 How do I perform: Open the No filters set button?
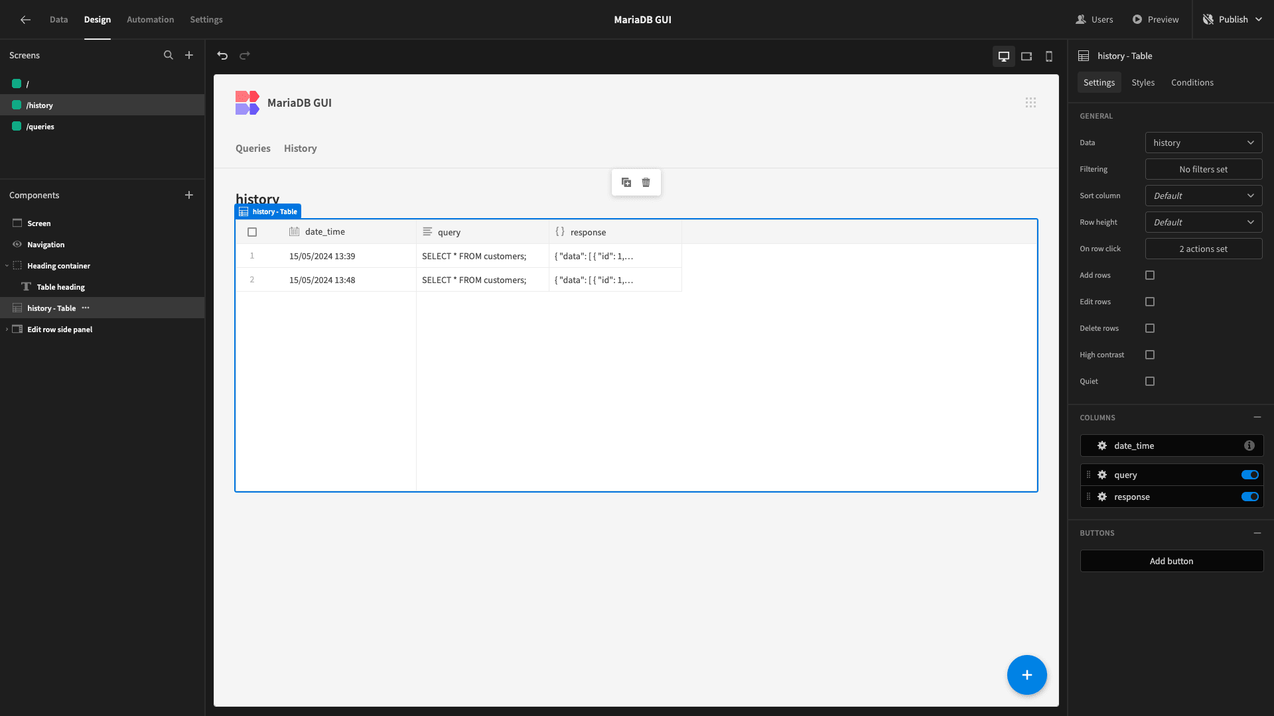tap(1204, 169)
